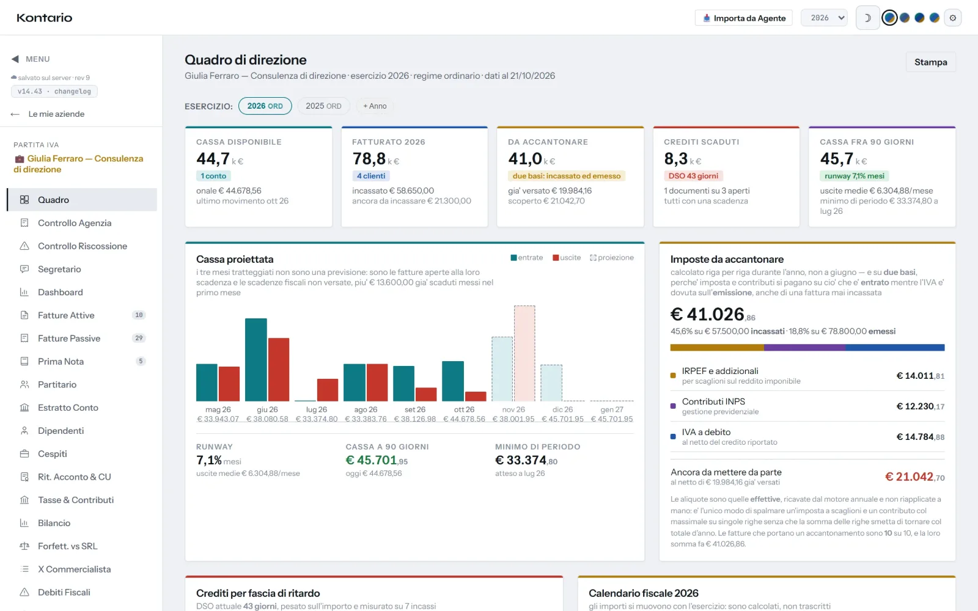Image resolution: width=978 pixels, height=611 pixels.
Task: Click the Controllo Agenzia sidebar icon
Action: 24,223
